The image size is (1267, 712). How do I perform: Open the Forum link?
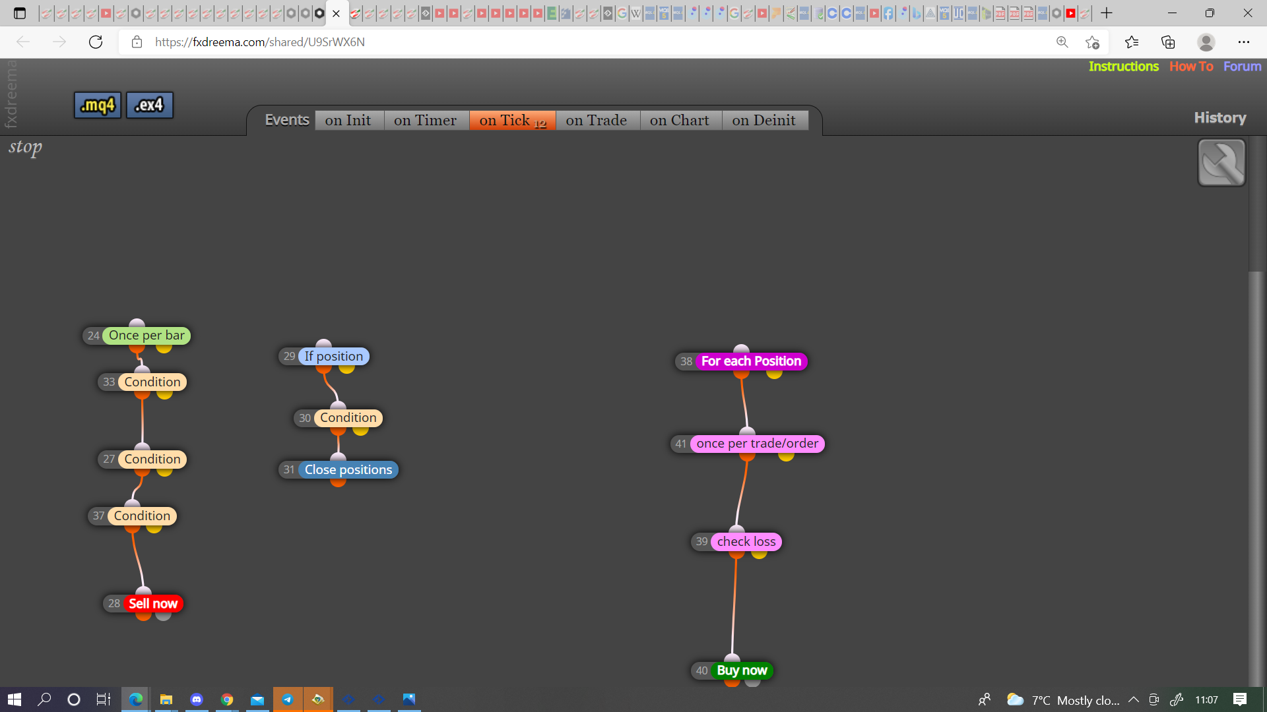tap(1242, 67)
